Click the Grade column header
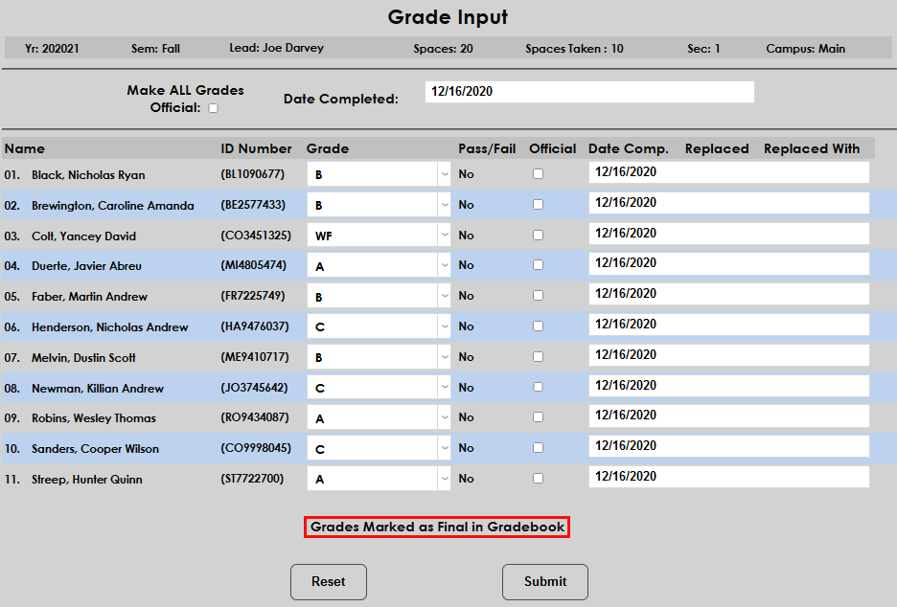The height and width of the screenshot is (607, 897). pos(328,148)
